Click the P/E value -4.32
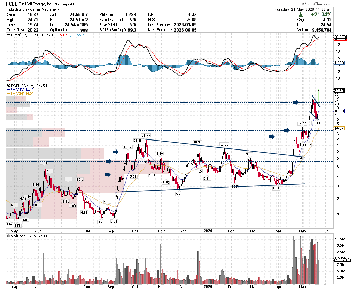Image resolution: width=351 pixels, height=290 pixels. click(191, 15)
